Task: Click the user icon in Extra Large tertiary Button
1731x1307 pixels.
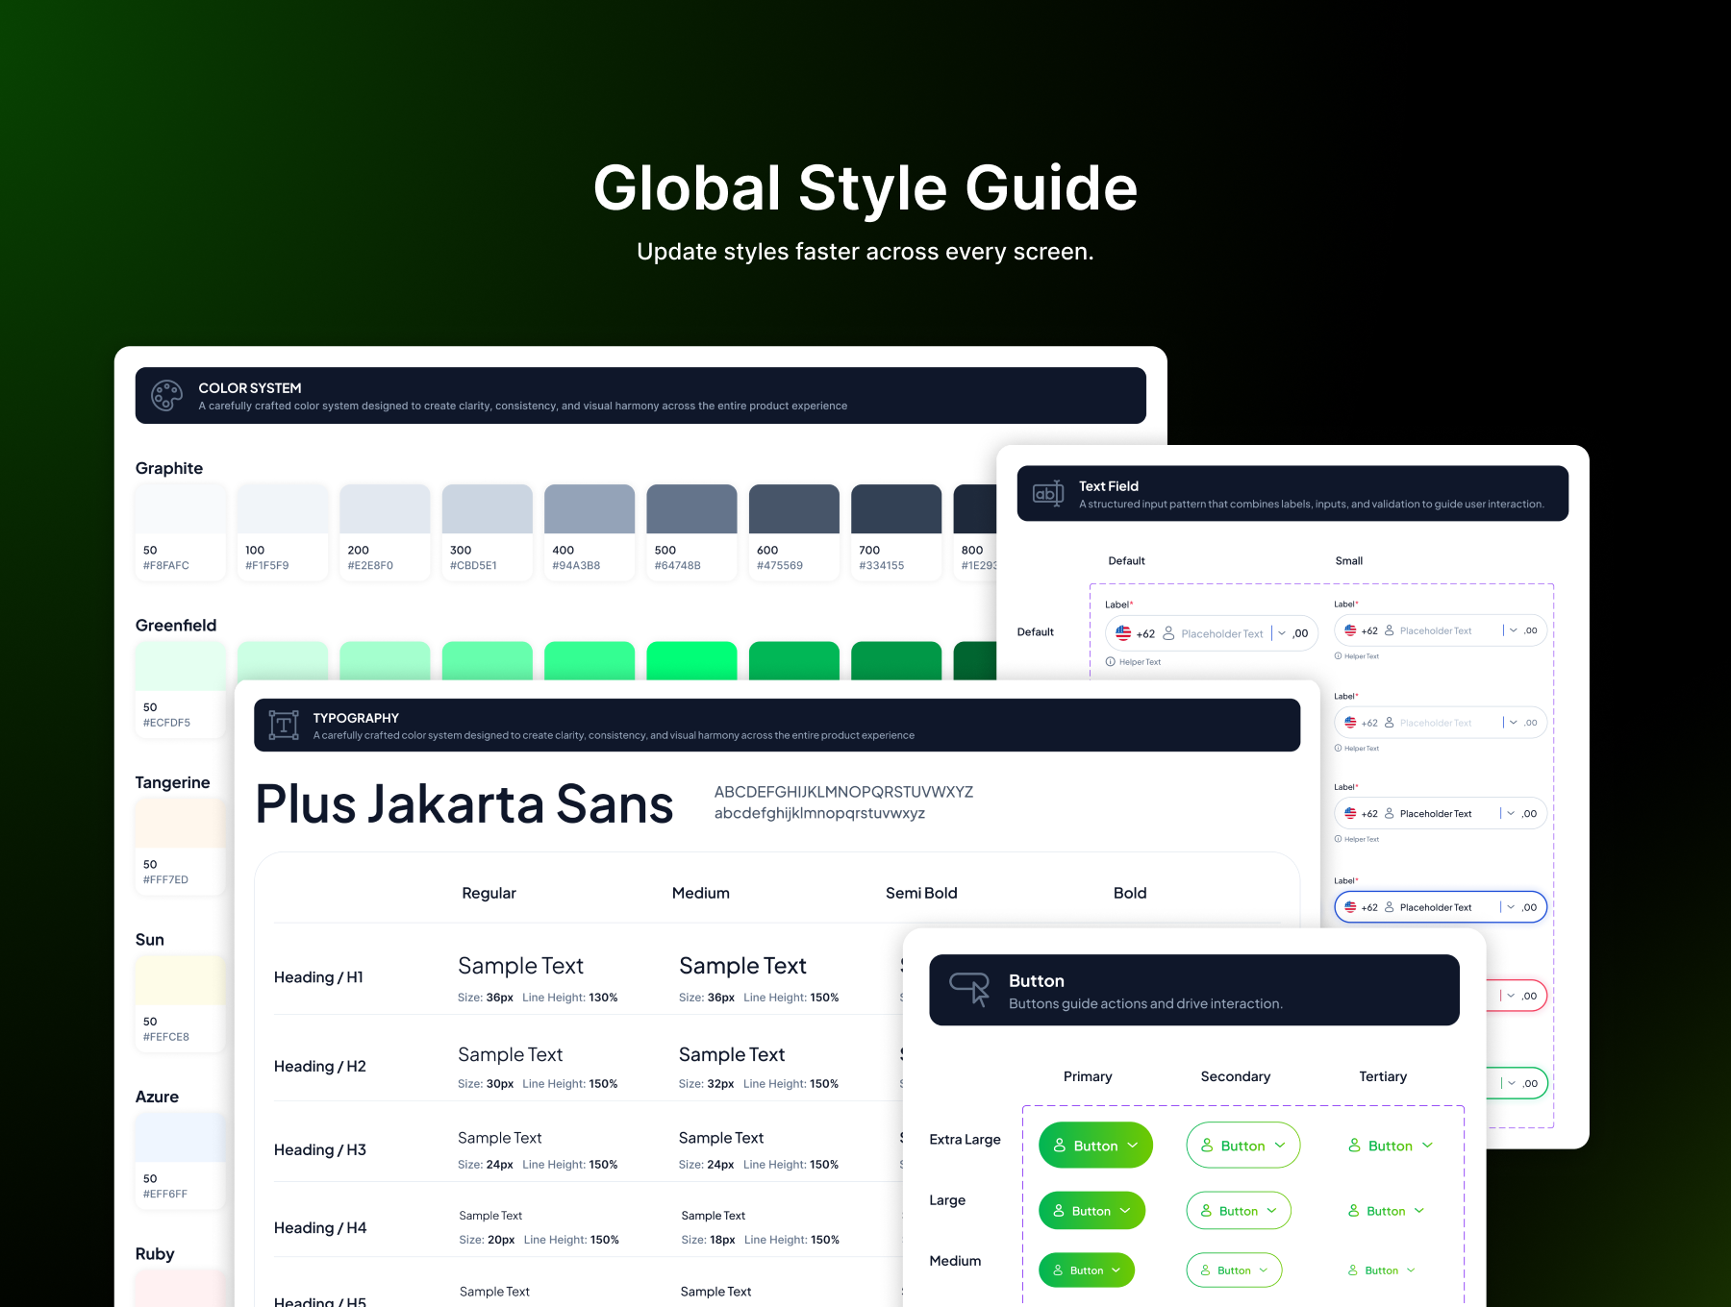Action: (x=1354, y=1146)
